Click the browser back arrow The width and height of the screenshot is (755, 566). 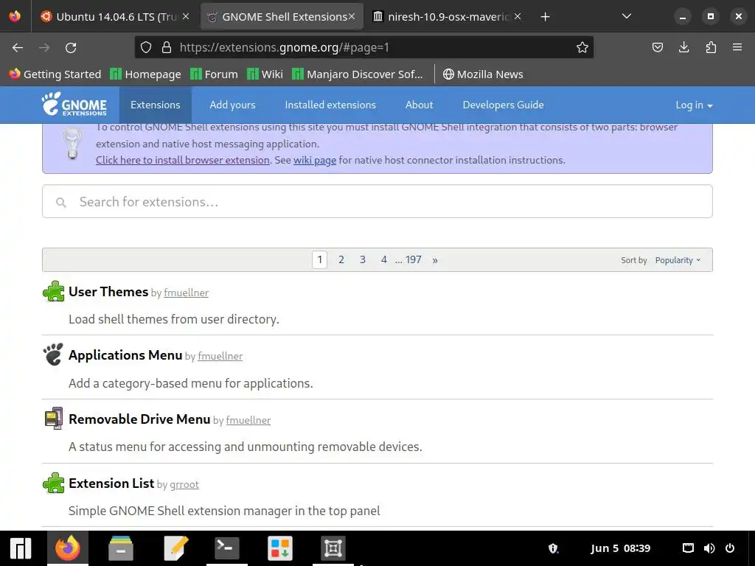pyautogui.click(x=18, y=48)
